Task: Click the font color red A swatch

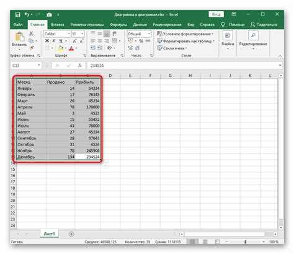Action: [71, 48]
